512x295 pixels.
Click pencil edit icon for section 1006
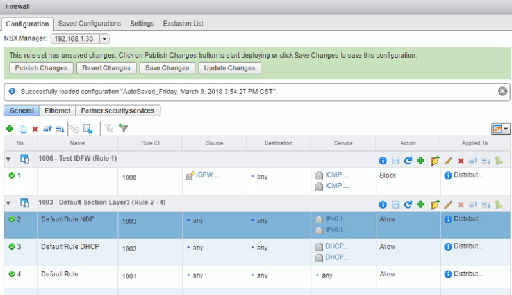[x=448, y=158]
